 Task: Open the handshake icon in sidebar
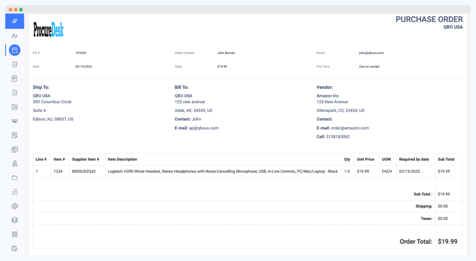[x=14, y=121]
